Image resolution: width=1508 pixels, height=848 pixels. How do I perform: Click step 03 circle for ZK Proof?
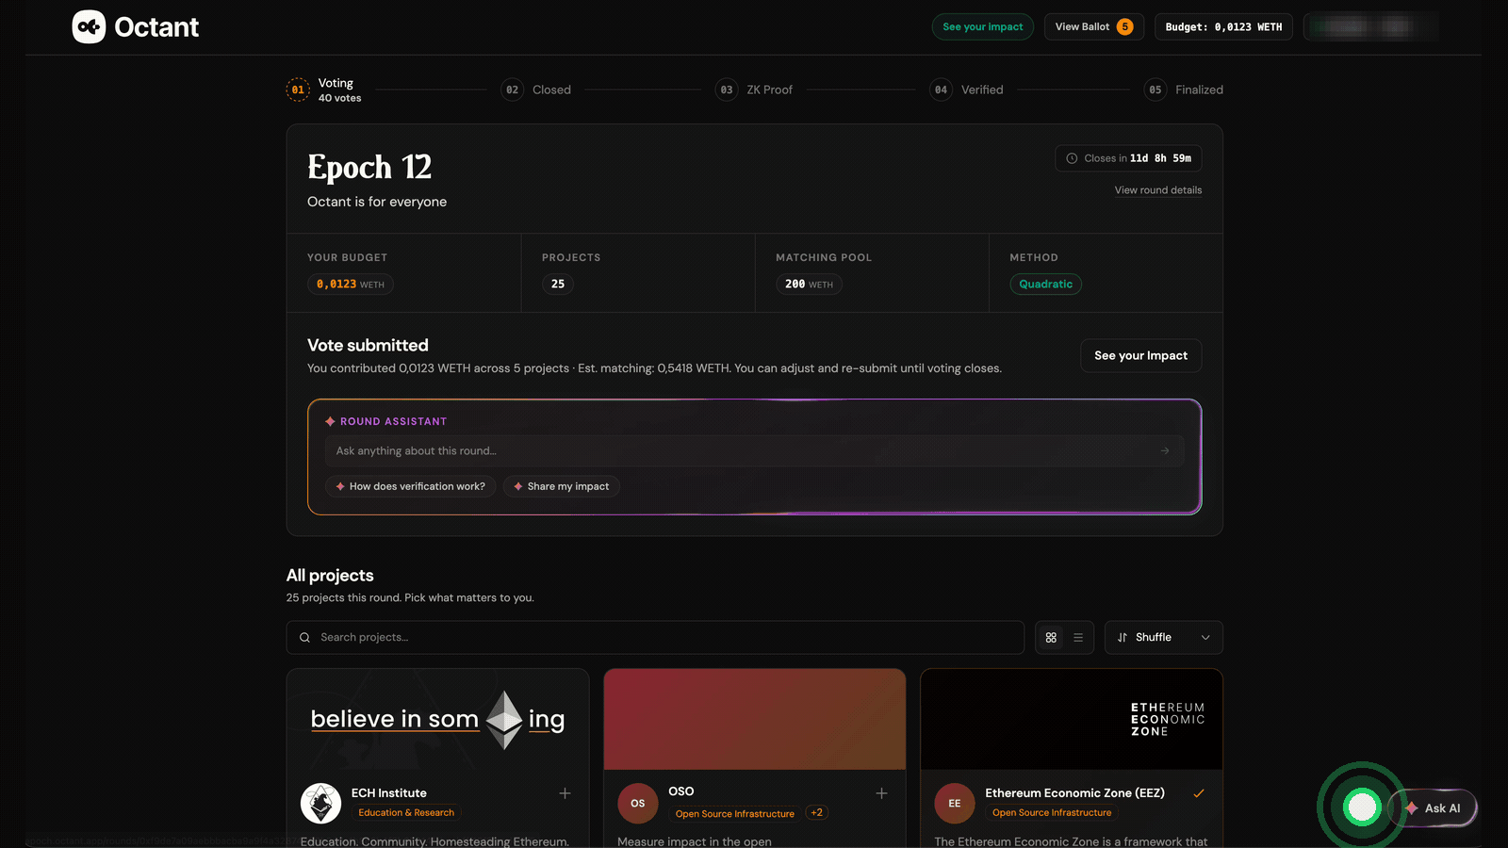click(727, 90)
